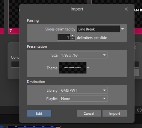Image resolution: width=142 pixels, height=128 pixels.
Task: Select slide 7 in the background window
Action: tap(14, 17)
